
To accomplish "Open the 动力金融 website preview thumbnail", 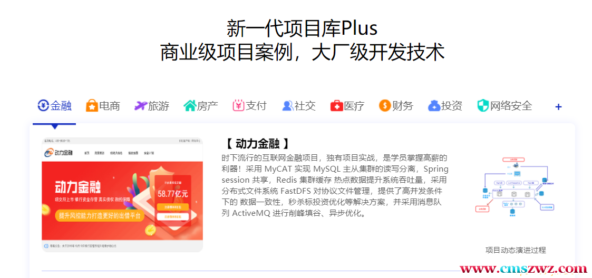I will (x=122, y=195).
